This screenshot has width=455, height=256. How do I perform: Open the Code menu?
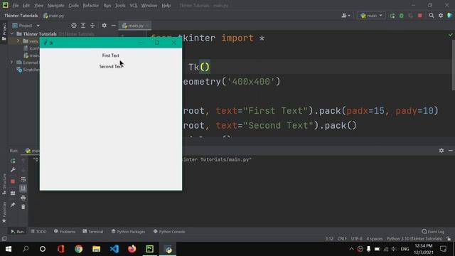pyautogui.click(x=73, y=6)
